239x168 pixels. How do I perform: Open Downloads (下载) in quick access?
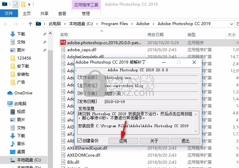21,34
